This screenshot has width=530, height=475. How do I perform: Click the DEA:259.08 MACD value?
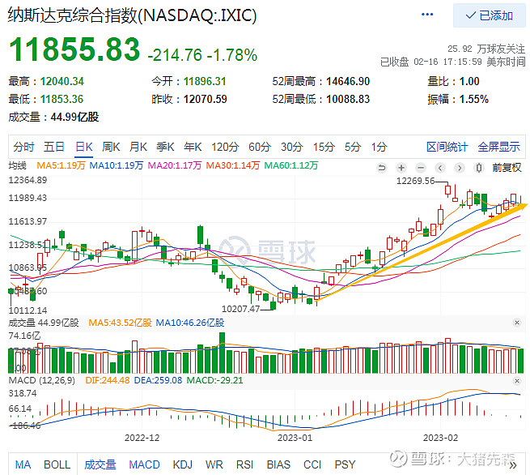158,380
